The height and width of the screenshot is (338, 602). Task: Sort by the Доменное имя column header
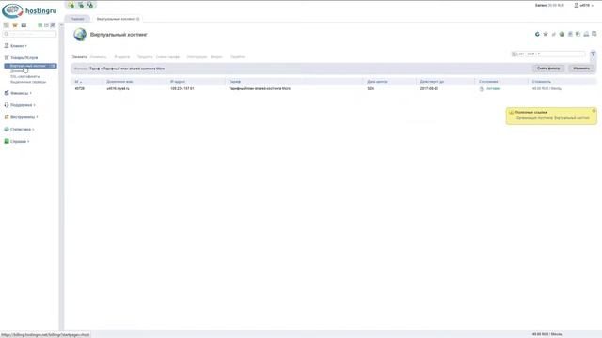coord(119,82)
